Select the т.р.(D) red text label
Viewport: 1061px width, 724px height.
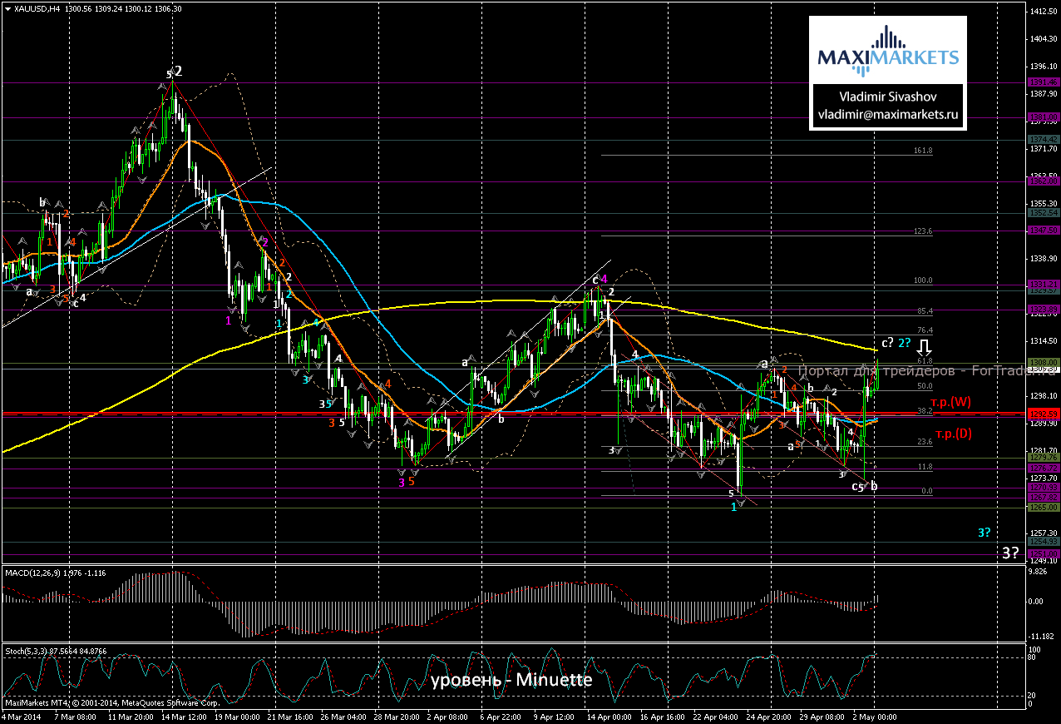[953, 434]
